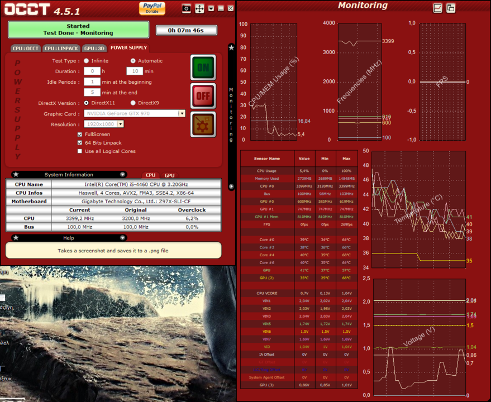Click the green ON test button
491x402 pixels.
click(x=203, y=68)
